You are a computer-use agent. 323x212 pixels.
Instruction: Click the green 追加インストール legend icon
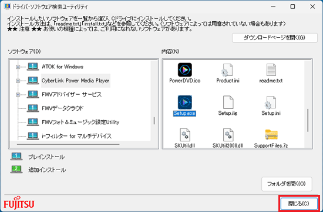pos(16,170)
